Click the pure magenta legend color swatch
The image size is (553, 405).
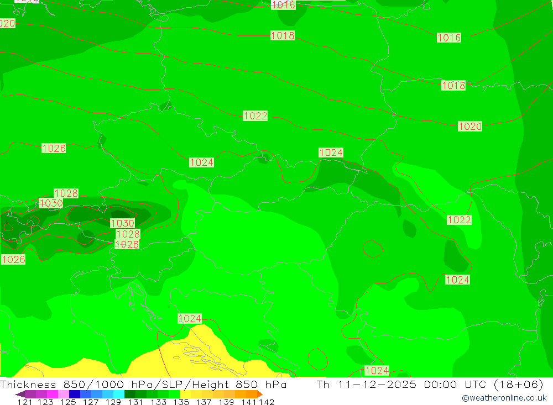pyautogui.click(x=53, y=394)
